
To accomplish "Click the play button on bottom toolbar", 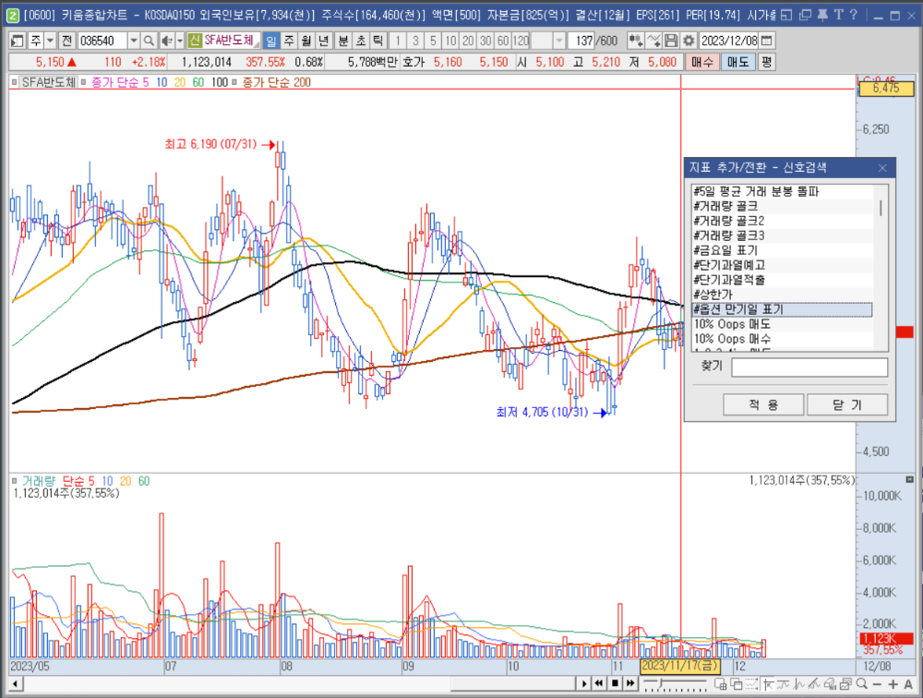I will [x=584, y=683].
